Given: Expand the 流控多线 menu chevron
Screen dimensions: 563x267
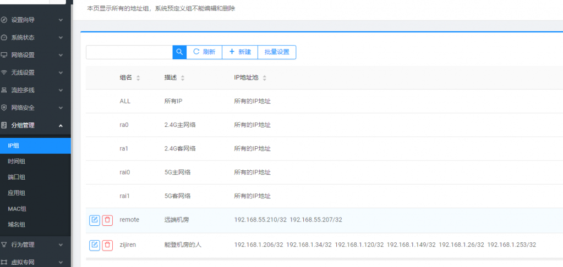Looking at the screenshot, I should pyautogui.click(x=61, y=90).
